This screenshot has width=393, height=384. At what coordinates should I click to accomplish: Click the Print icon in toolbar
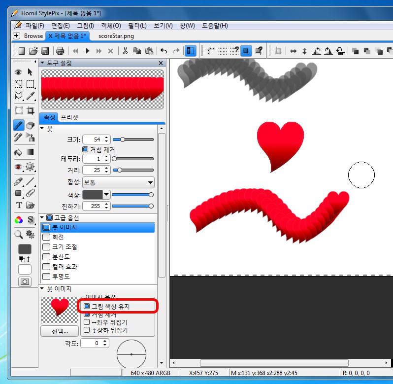point(60,51)
